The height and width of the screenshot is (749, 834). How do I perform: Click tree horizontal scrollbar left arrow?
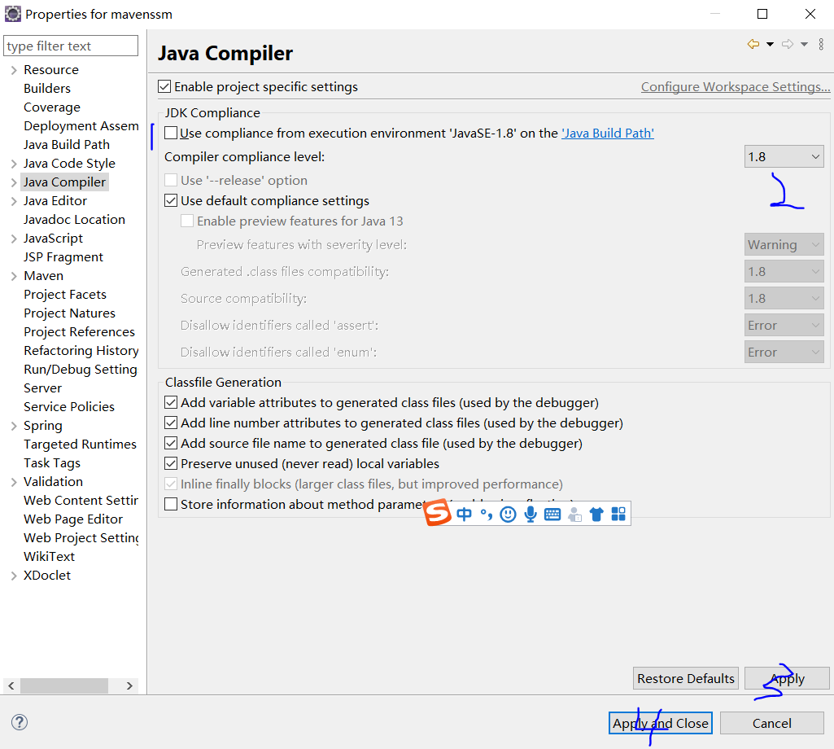(x=11, y=685)
